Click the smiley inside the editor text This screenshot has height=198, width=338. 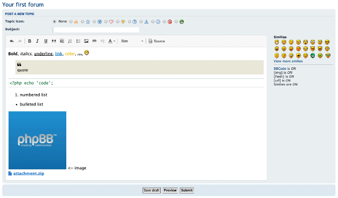click(87, 53)
